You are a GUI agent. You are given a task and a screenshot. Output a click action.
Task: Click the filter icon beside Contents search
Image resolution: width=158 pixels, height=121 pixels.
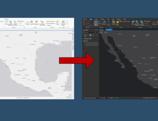(x=83, y=32)
